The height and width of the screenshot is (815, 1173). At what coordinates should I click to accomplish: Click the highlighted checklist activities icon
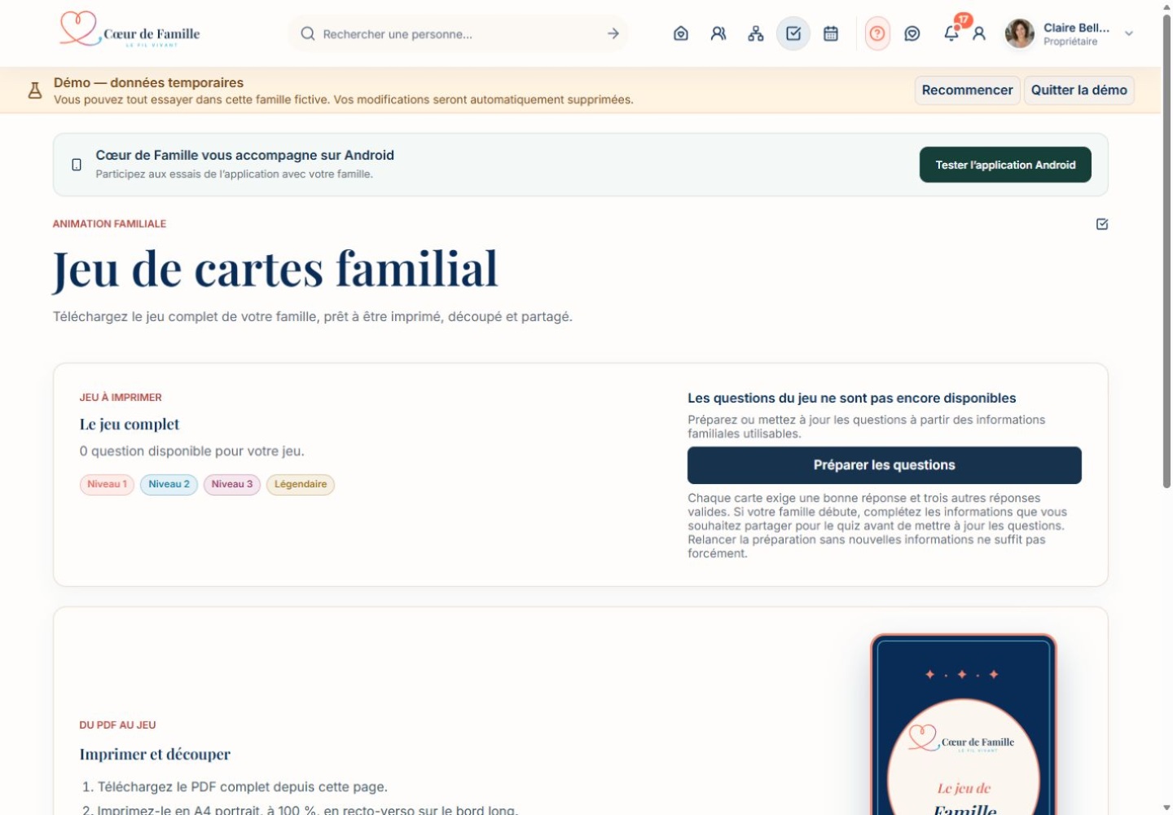[x=793, y=33]
